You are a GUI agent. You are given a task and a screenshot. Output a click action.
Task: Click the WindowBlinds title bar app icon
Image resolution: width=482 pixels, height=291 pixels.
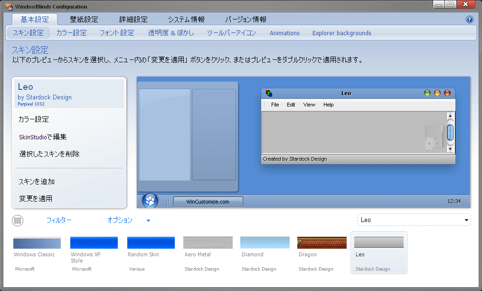(9, 6)
